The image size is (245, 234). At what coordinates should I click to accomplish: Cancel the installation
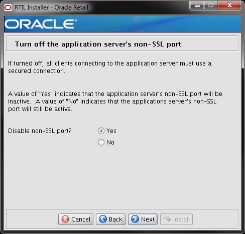coord(76,219)
